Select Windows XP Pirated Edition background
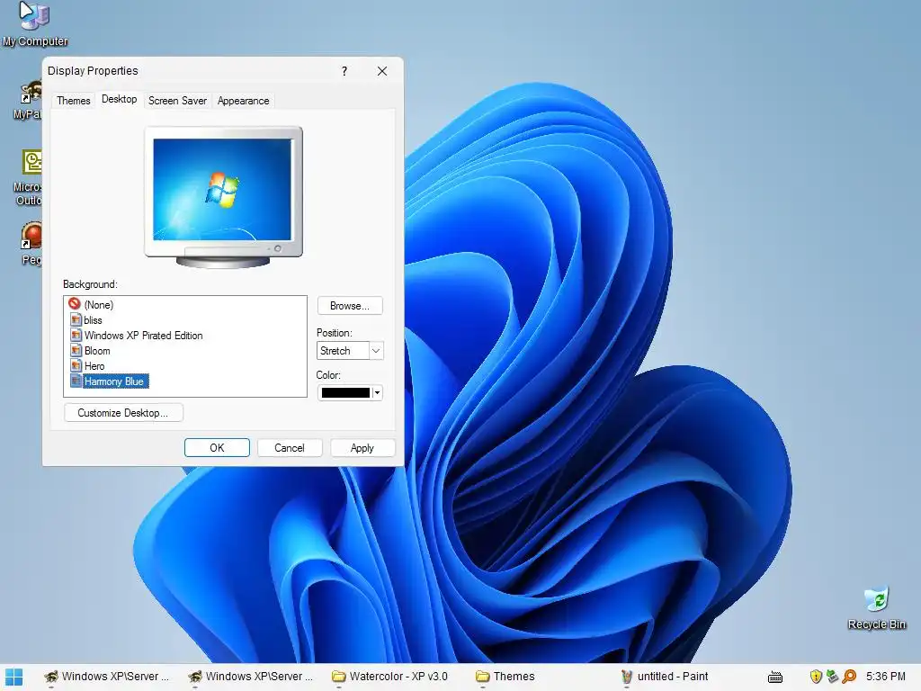Screen dimensions: 921x691 [x=143, y=335]
